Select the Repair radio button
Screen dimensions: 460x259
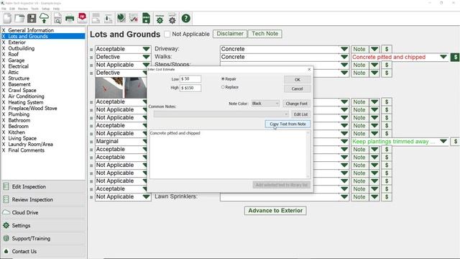click(223, 79)
